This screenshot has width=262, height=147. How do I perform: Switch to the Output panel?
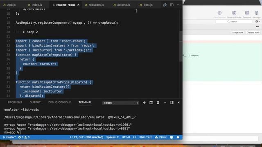[35, 102]
